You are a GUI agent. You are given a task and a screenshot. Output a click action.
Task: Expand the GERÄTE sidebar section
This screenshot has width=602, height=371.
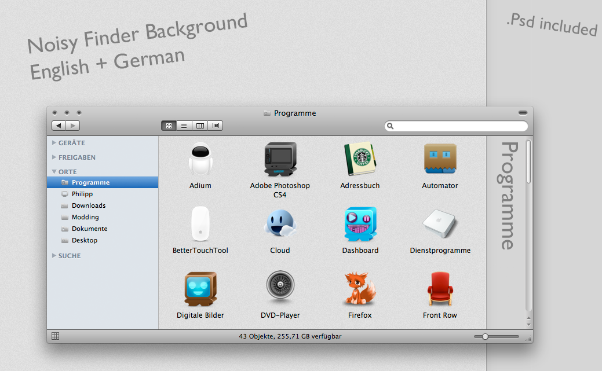[54, 143]
